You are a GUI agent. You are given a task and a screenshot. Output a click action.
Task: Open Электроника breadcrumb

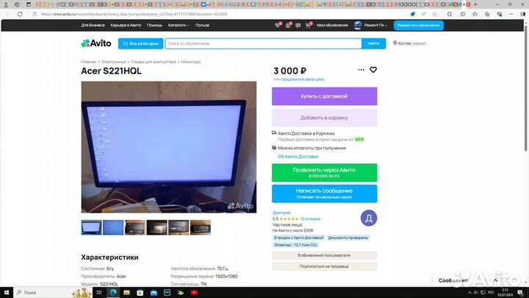[113, 62]
